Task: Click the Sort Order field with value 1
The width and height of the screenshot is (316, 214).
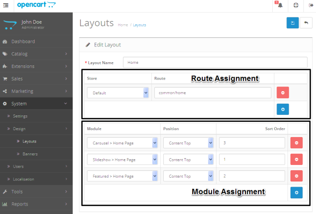Action: click(x=252, y=159)
